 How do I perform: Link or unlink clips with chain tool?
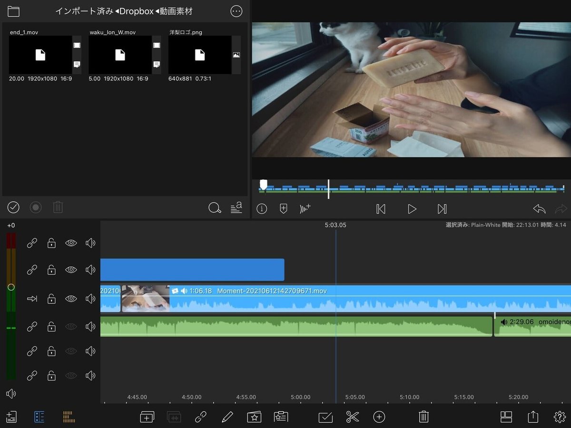201,417
